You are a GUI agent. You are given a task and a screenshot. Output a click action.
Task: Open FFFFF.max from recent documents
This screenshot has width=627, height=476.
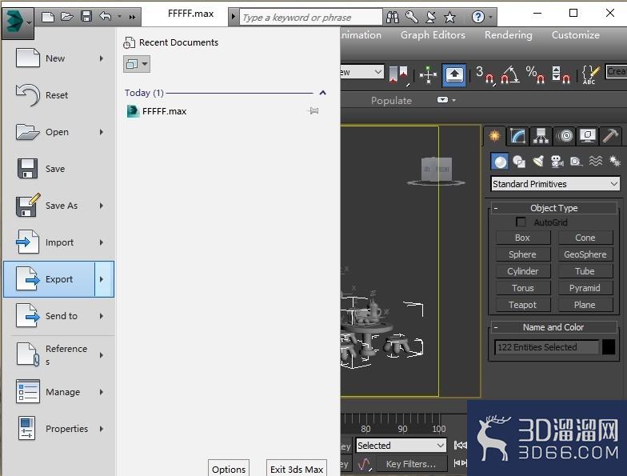[164, 111]
